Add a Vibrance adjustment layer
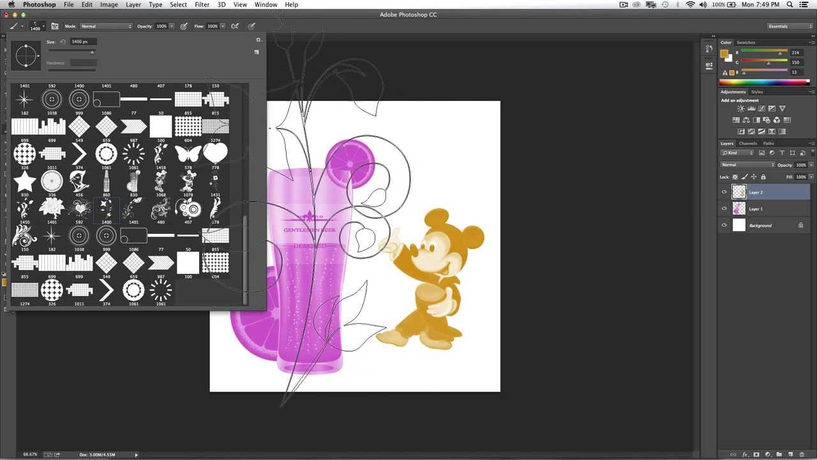This screenshot has width=817, height=460. click(x=782, y=109)
